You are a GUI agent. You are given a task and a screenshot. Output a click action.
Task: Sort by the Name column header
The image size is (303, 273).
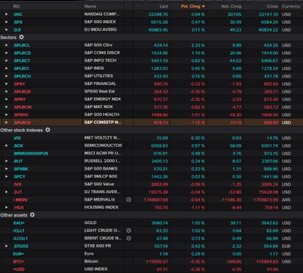tap(90, 6)
